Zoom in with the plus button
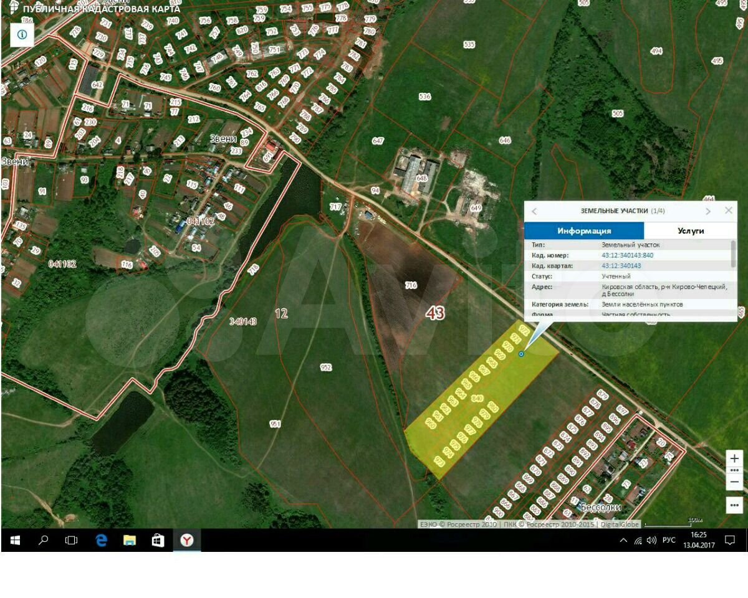Screen dimensions: 748x598 pyautogui.click(x=734, y=458)
